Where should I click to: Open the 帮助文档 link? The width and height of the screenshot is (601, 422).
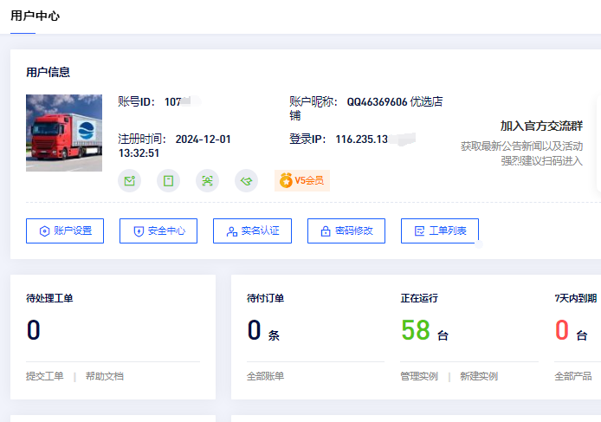click(x=104, y=376)
